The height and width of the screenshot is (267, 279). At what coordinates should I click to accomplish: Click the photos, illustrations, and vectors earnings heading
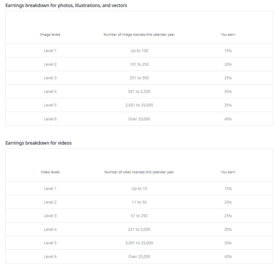pyautogui.click(x=66, y=5)
